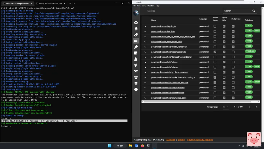Expand the powershell/recon/find_fruit row
This screenshot has height=149, width=264.
click(145, 32)
